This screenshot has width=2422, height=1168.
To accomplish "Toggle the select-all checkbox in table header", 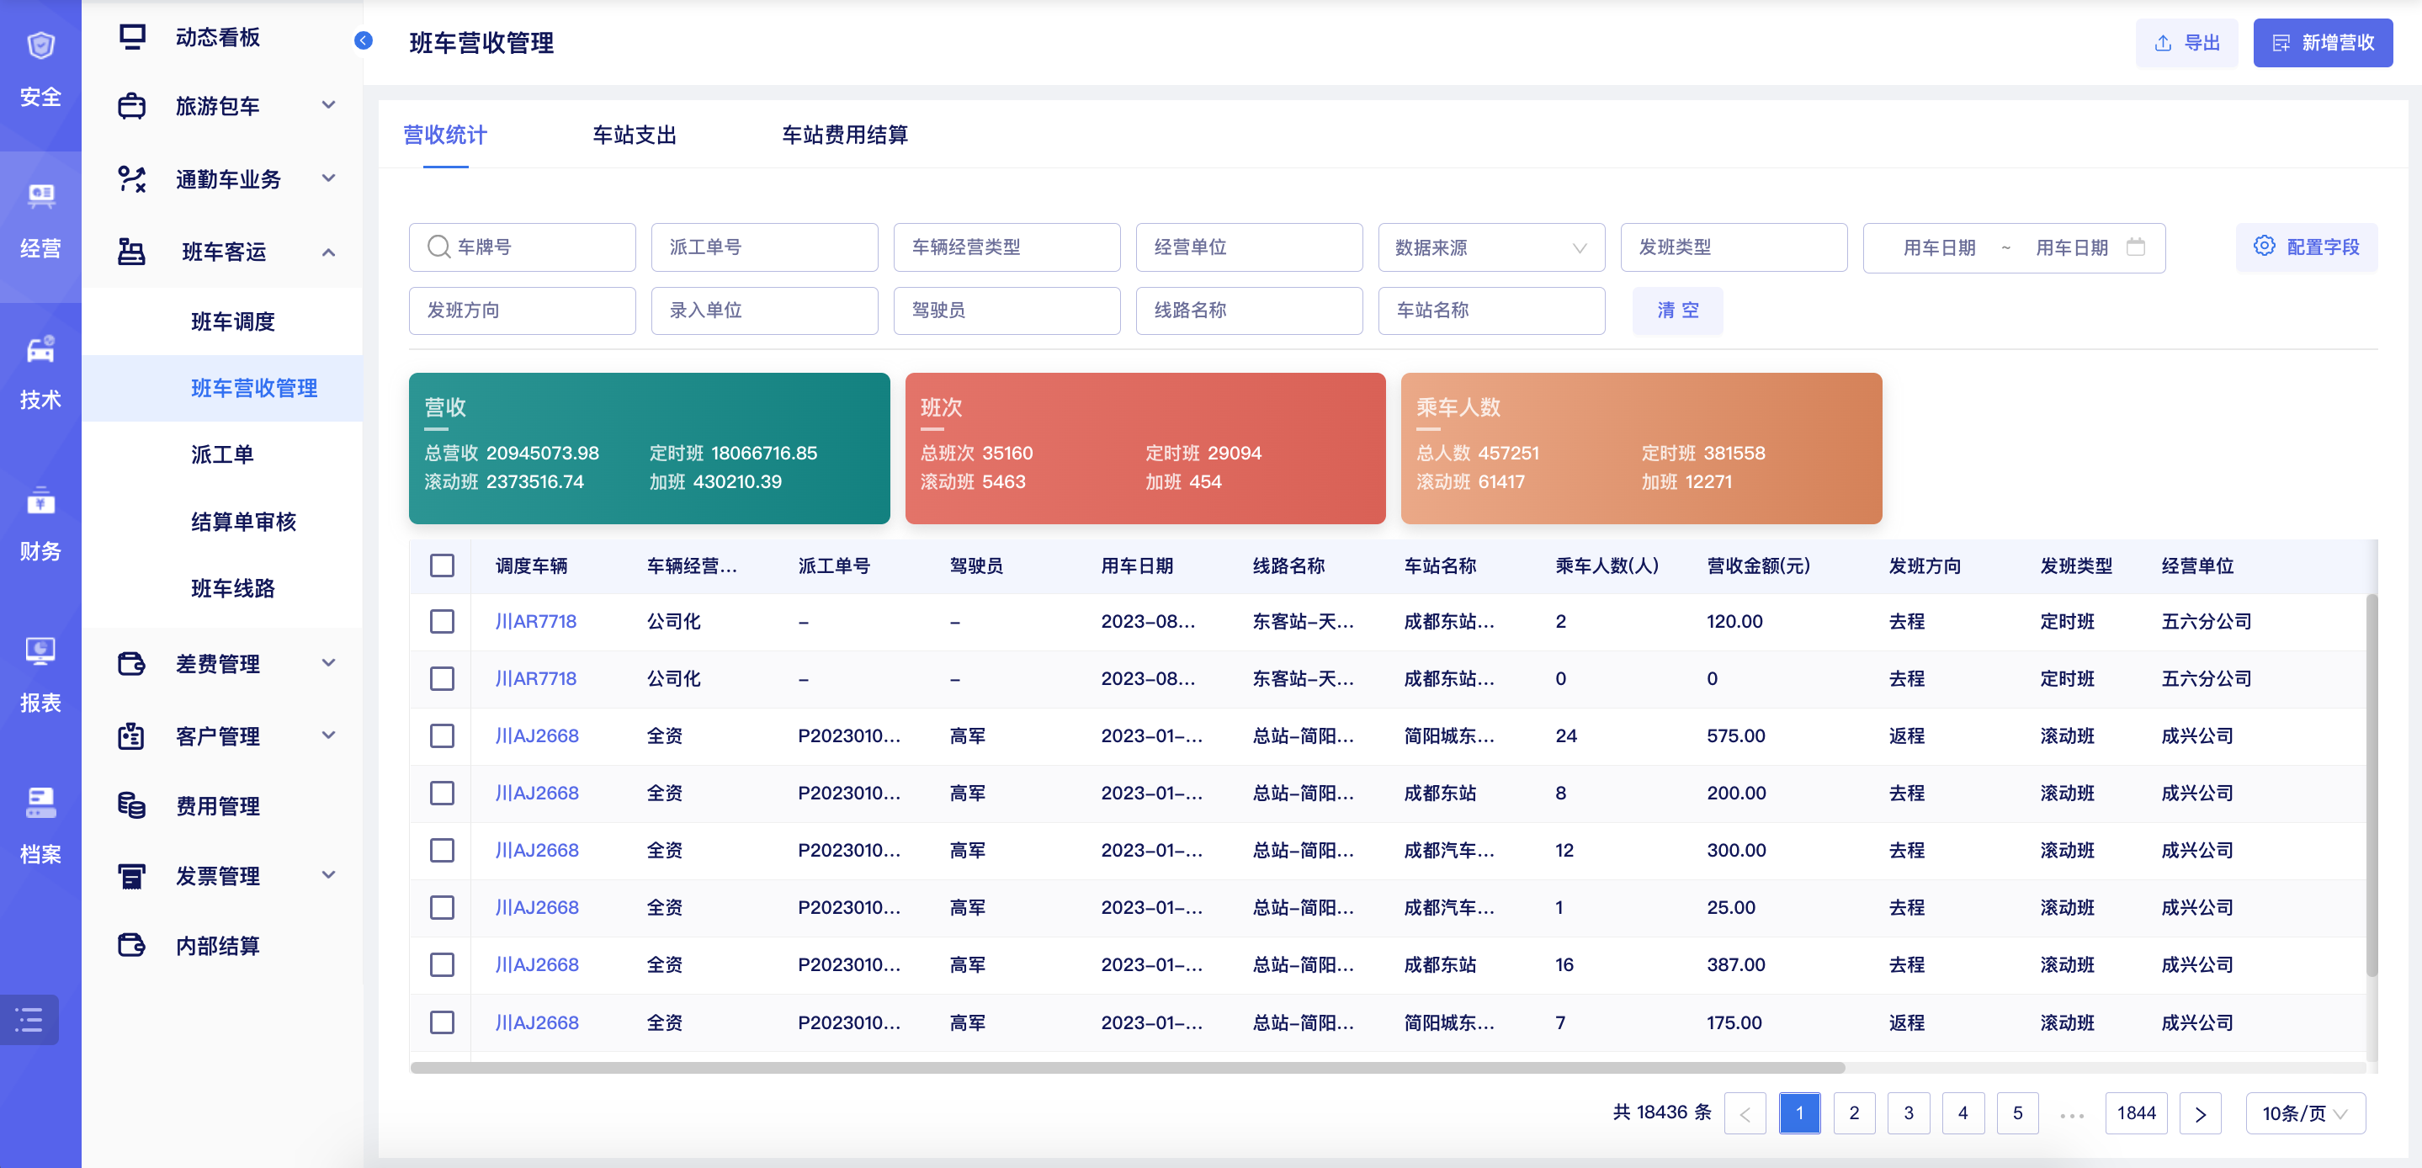I will pyautogui.click(x=442, y=565).
